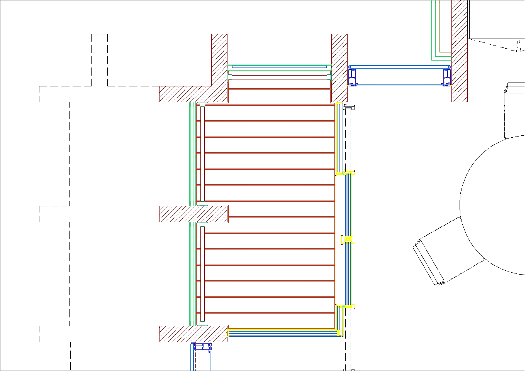Click the blue window frame between top-right walls

coord(400,76)
